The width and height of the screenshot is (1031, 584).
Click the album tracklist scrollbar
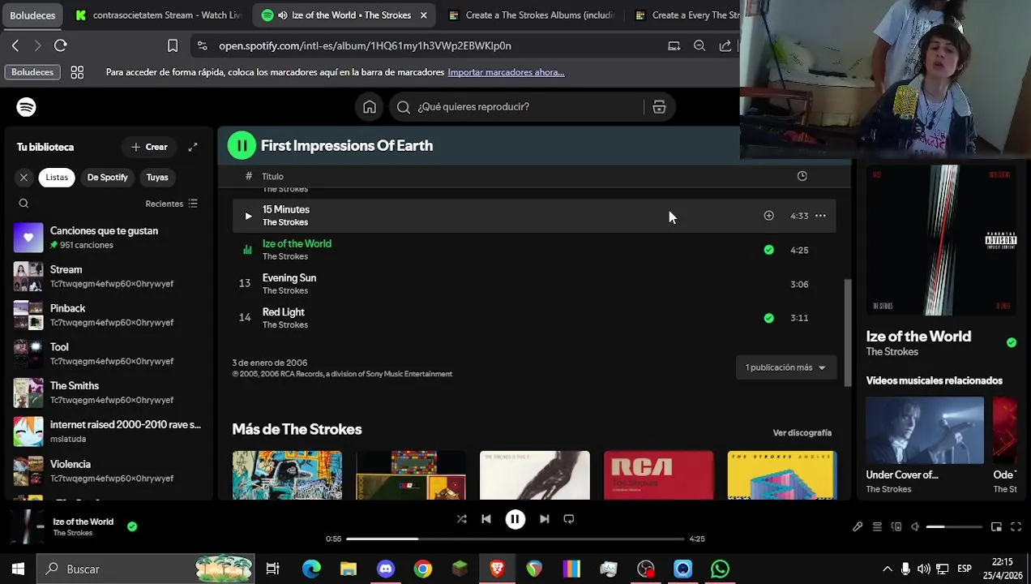pyautogui.click(x=849, y=333)
